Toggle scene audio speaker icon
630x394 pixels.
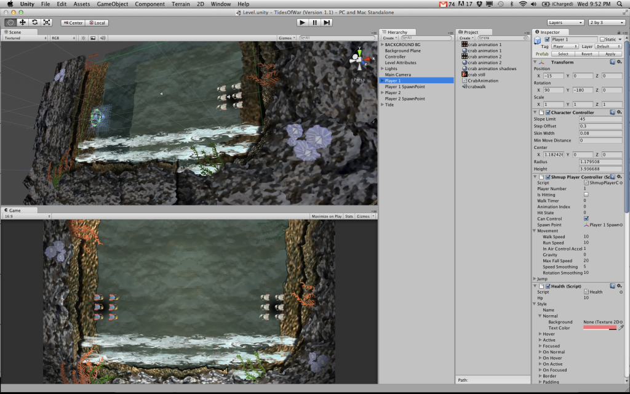(103, 38)
